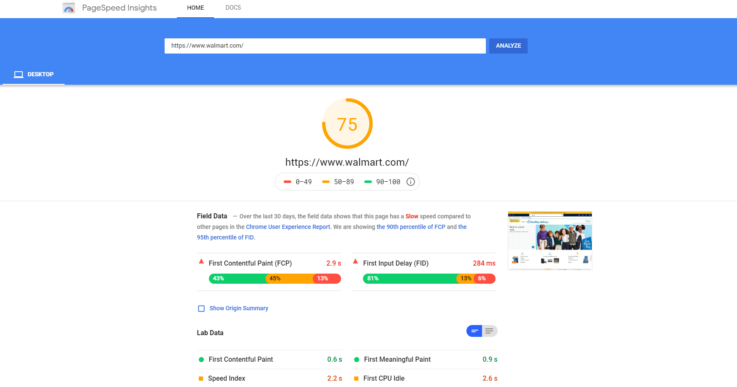Click the First Meaningful Paint metric label
Image resolution: width=737 pixels, height=387 pixels.
pyautogui.click(x=397, y=360)
